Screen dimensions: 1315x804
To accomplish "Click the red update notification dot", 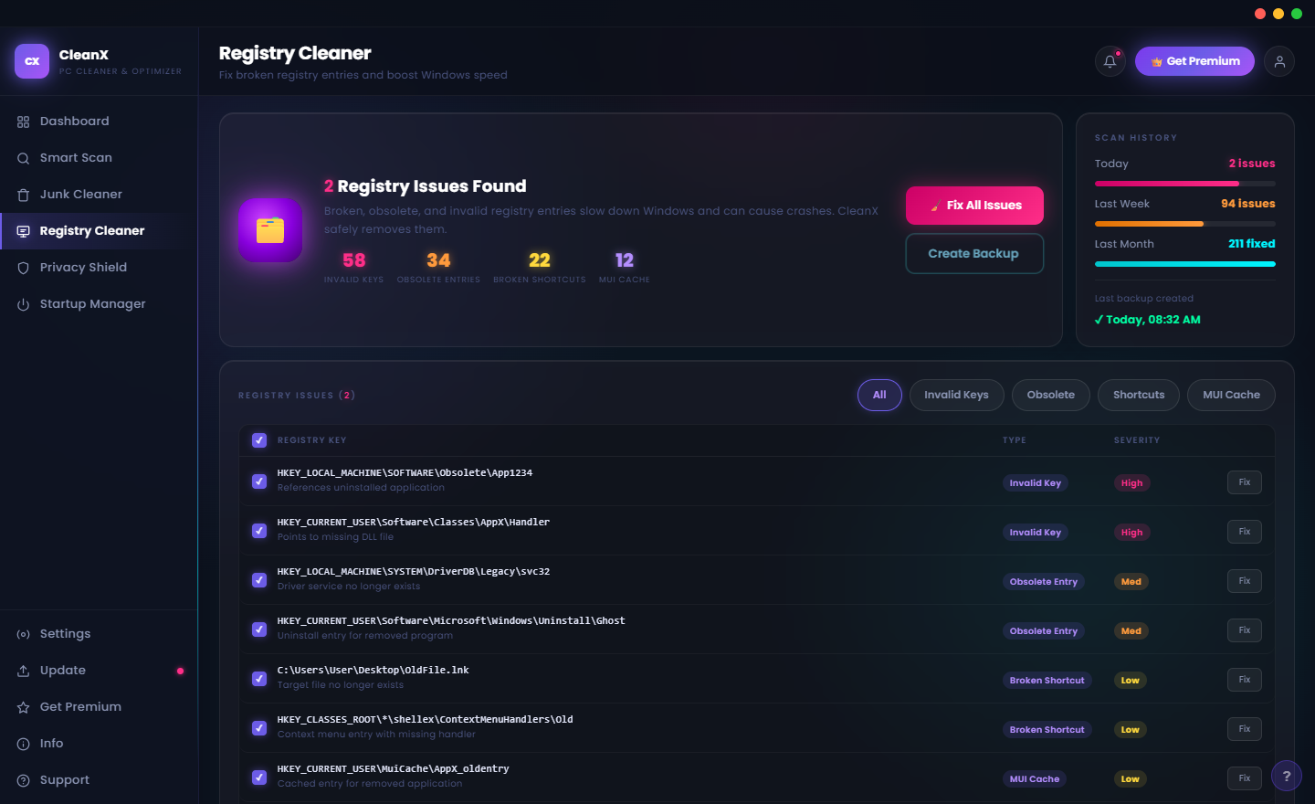I will pos(180,671).
